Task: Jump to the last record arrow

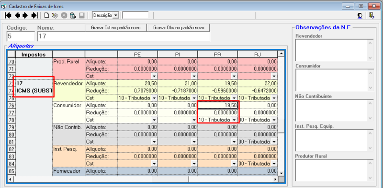Action: click(34, 15)
